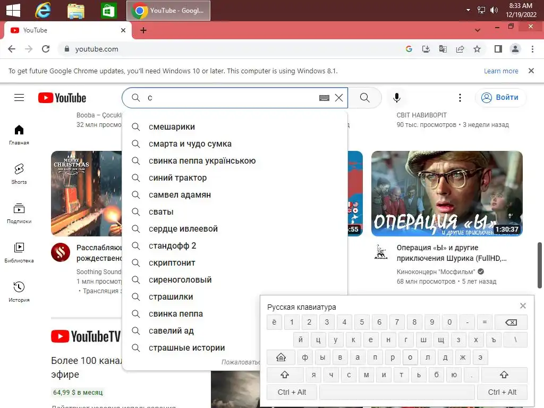Toggle the right Ctrl + Alt key
This screenshot has width=544, height=408.
pos(503,393)
